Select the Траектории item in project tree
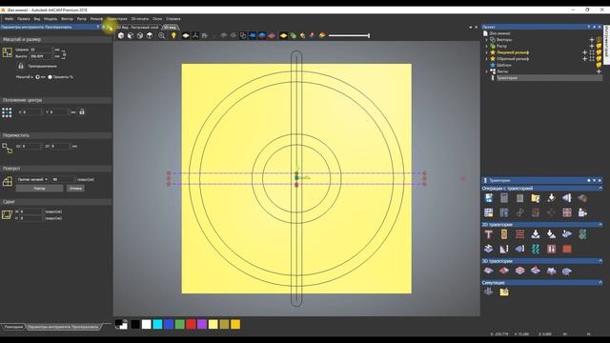 click(x=507, y=78)
